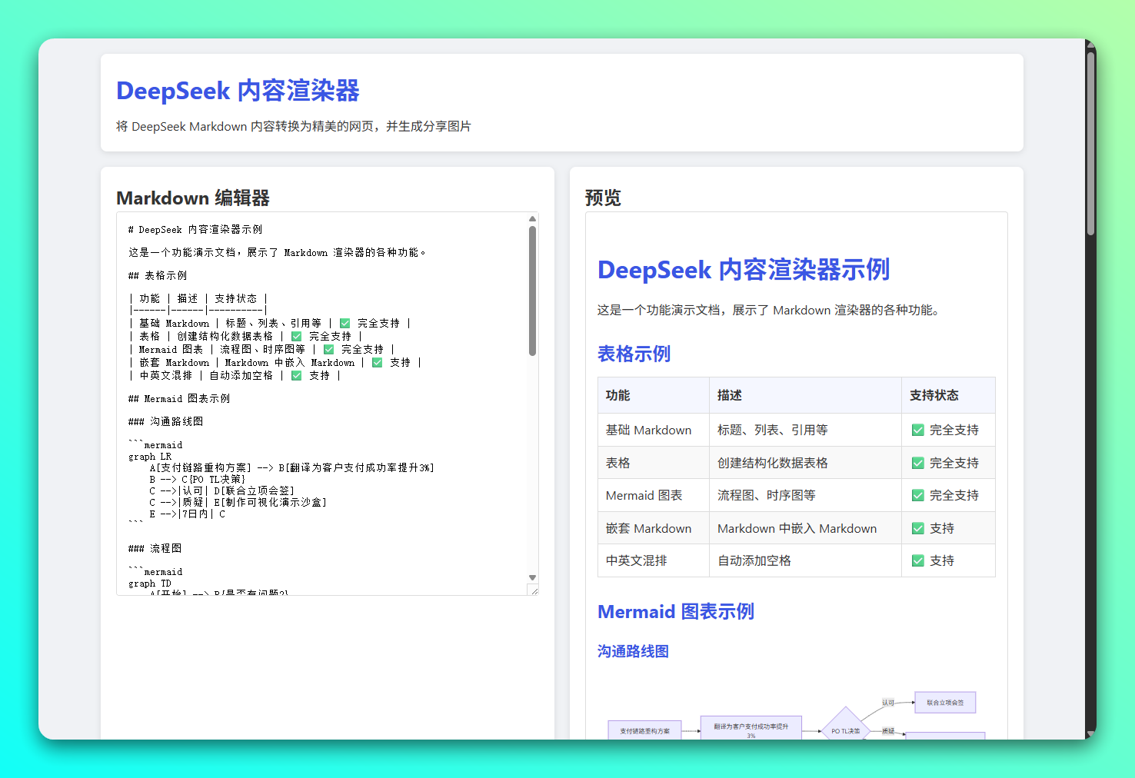Click green check icon in Mermaid 图表 row
1135x778 pixels.
(918, 496)
